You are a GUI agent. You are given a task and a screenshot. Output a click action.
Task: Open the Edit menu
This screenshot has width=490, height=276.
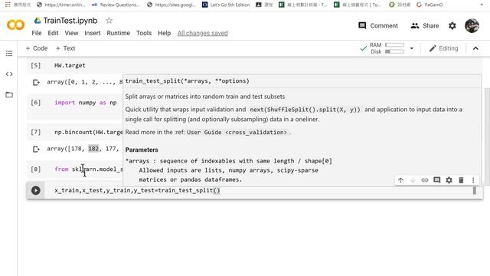(53, 33)
